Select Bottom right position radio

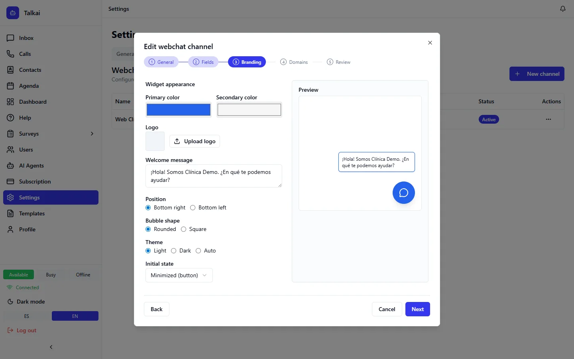click(x=148, y=208)
